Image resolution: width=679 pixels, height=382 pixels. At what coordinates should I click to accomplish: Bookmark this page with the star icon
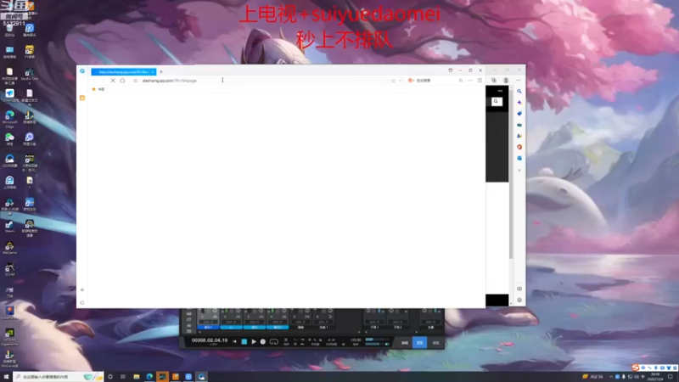point(135,81)
